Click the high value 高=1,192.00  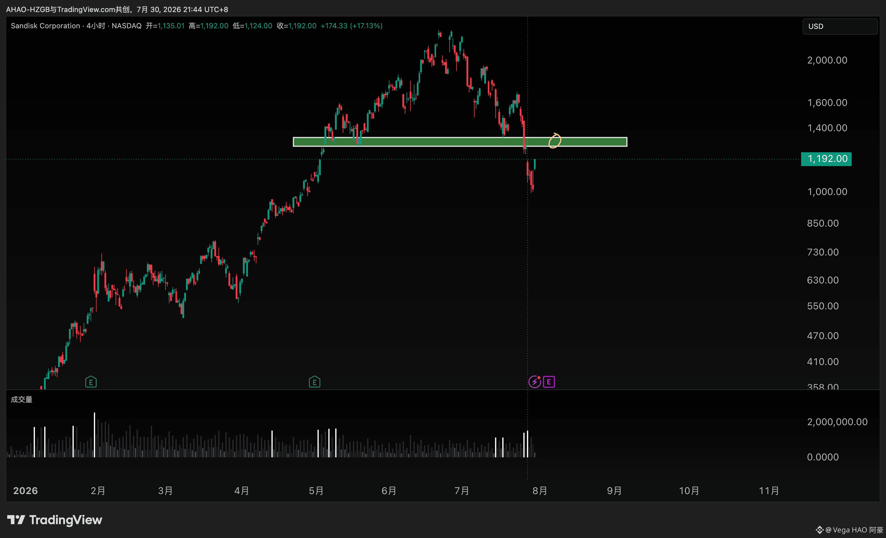click(x=209, y=26)
